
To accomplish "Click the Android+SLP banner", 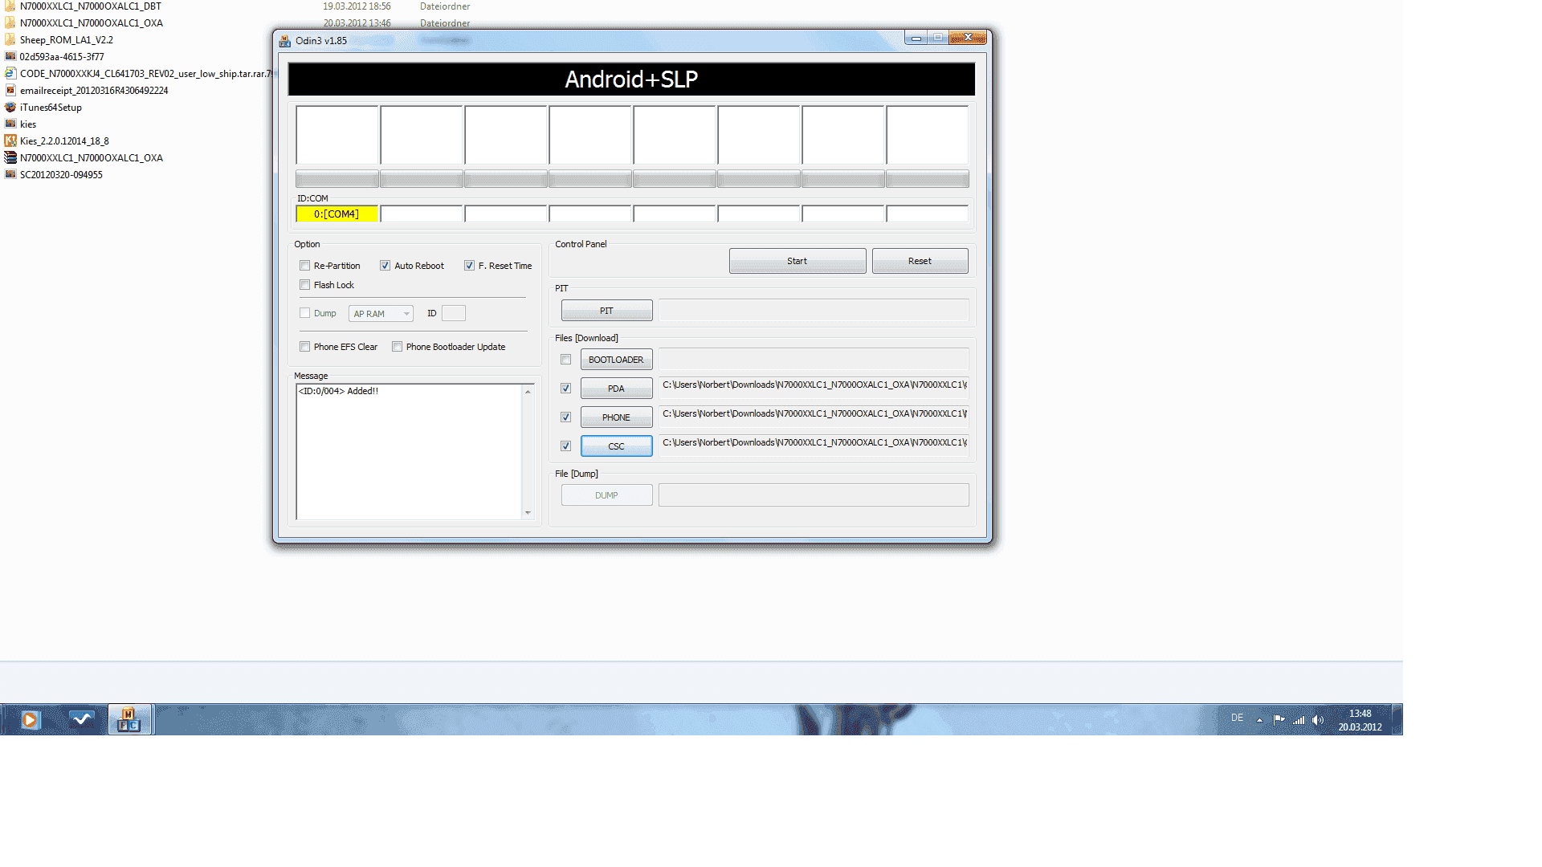I will click(x=631, y=79).
